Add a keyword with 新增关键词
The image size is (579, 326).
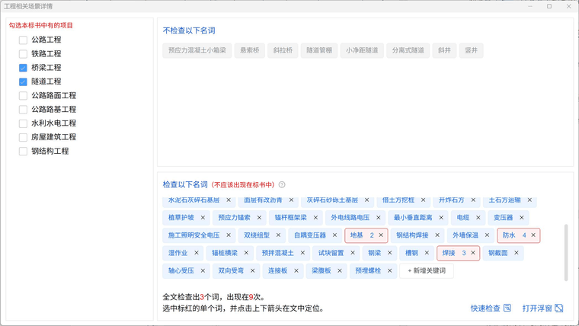[x=427, y=270]
